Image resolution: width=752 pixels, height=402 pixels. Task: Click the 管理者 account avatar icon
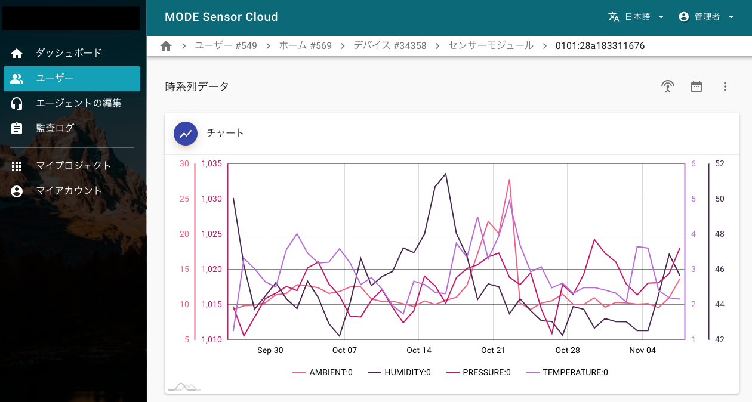point(684,17)
